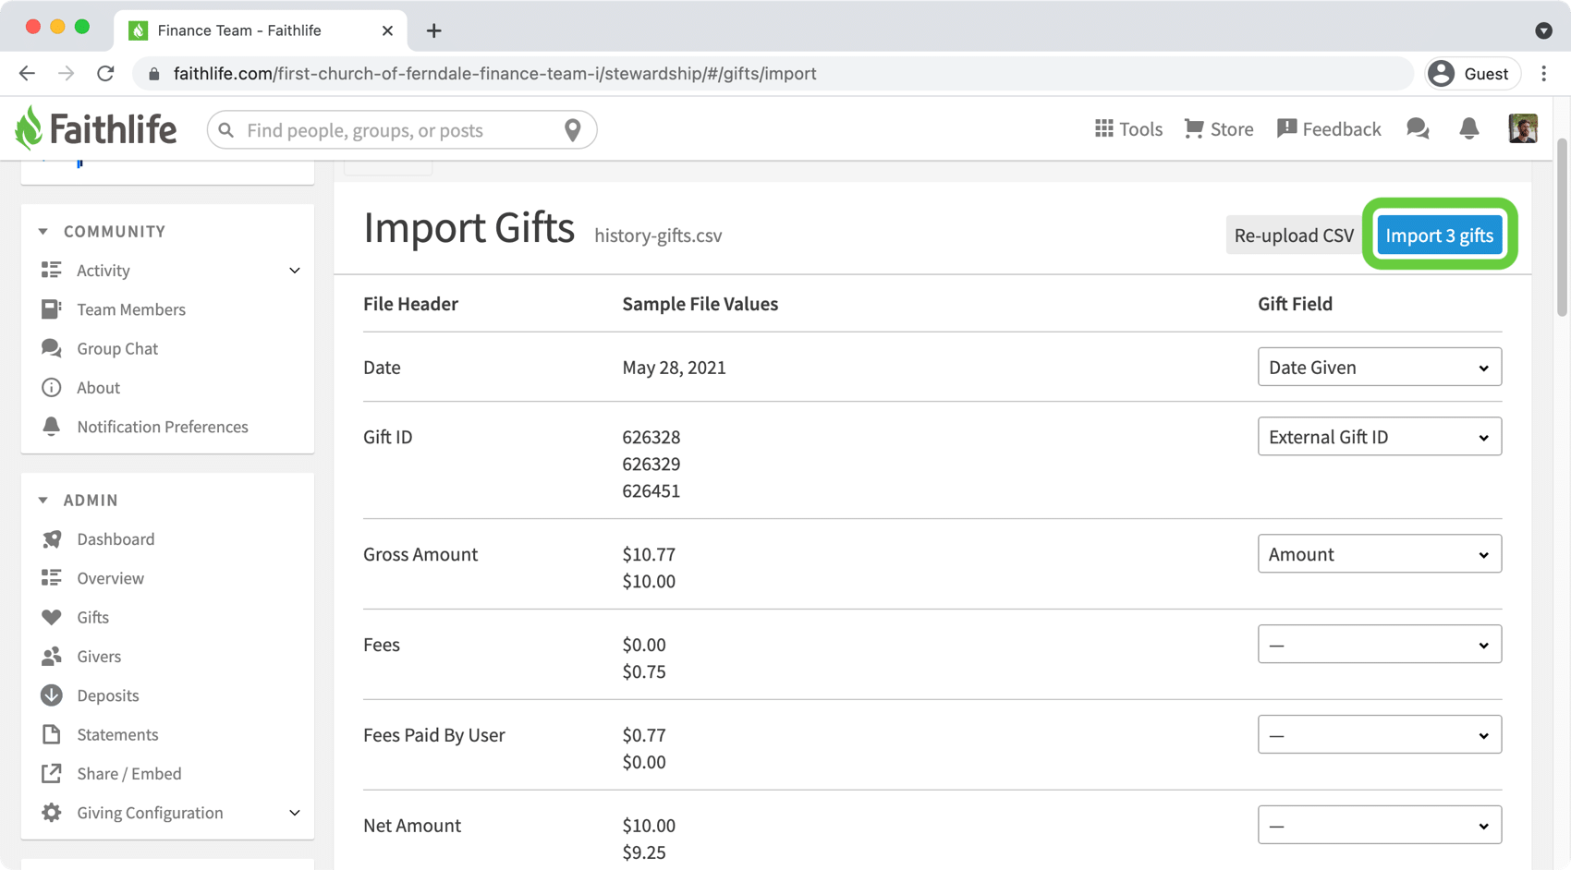Open the notifications bell icon

(1469, 128)
